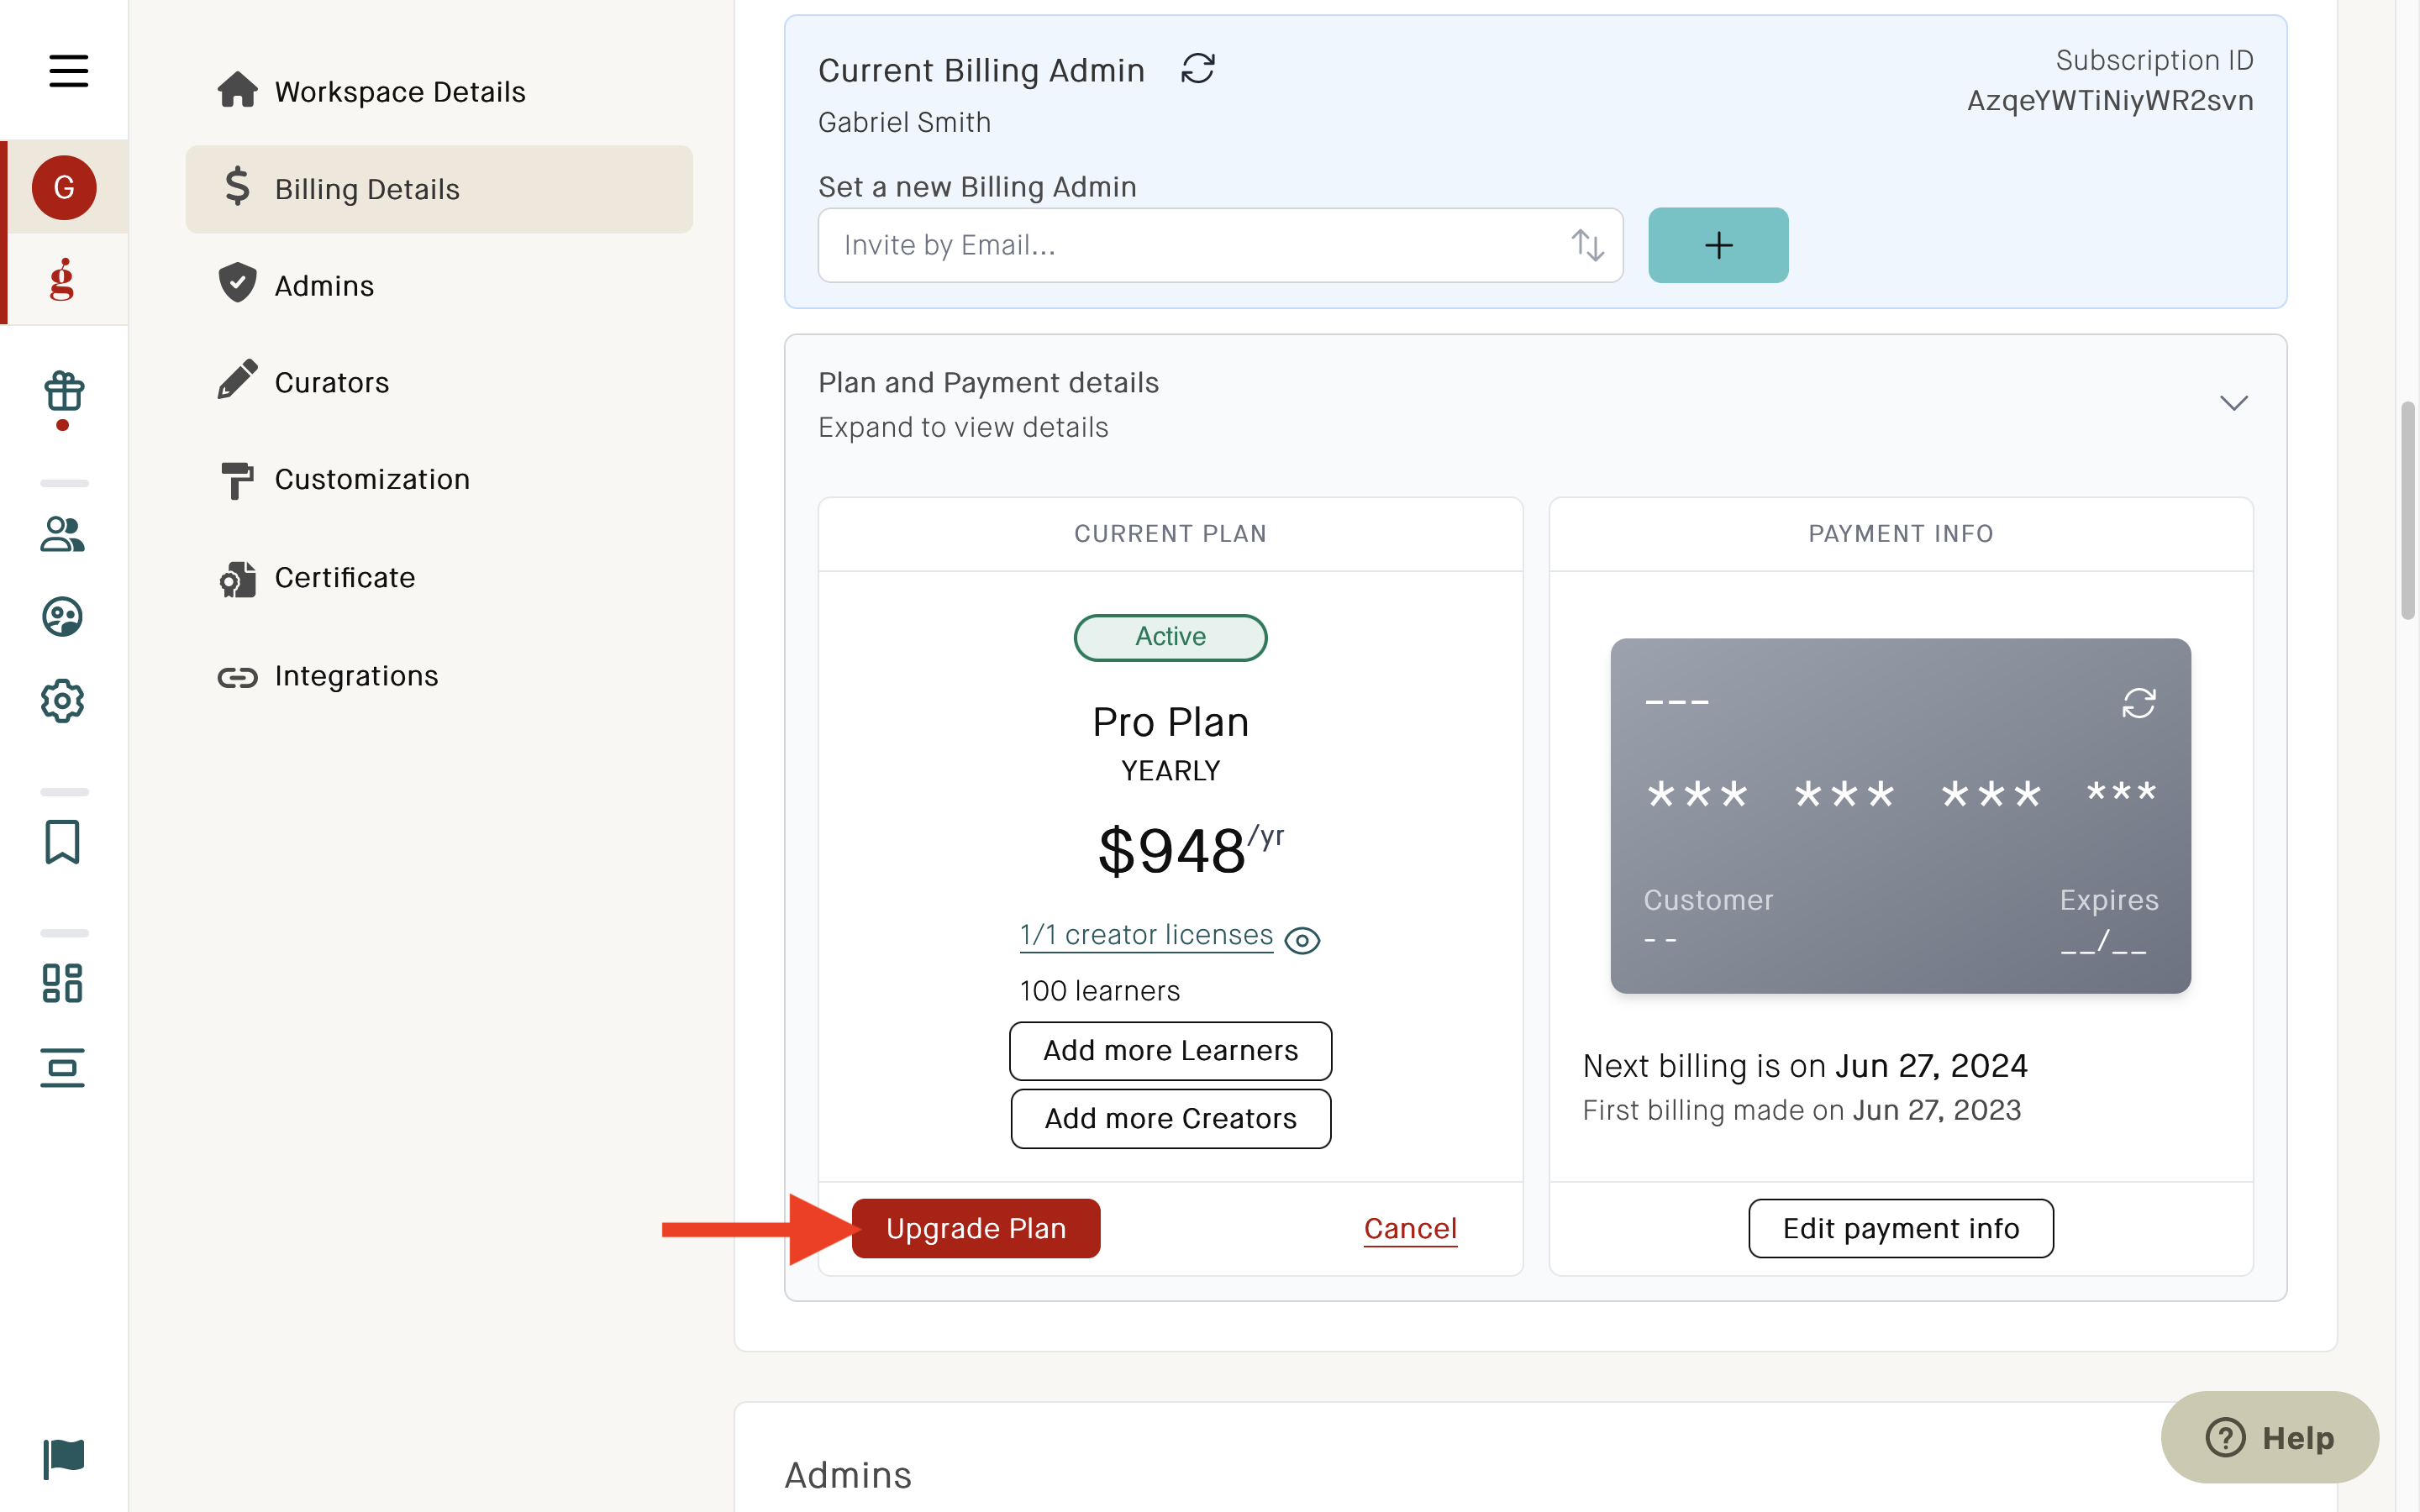Click the chain link icon beside Integrations
Image resolution: width=2420 pixels, height=1512 pixels.
point(238,677)
